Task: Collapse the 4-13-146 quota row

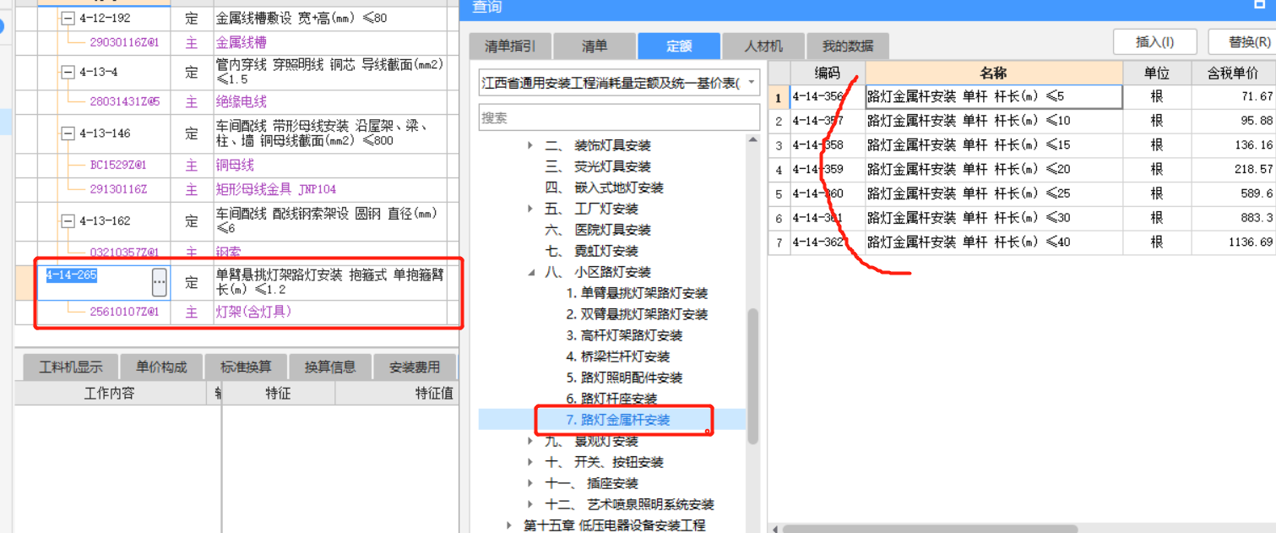Action: click(68, 133)
